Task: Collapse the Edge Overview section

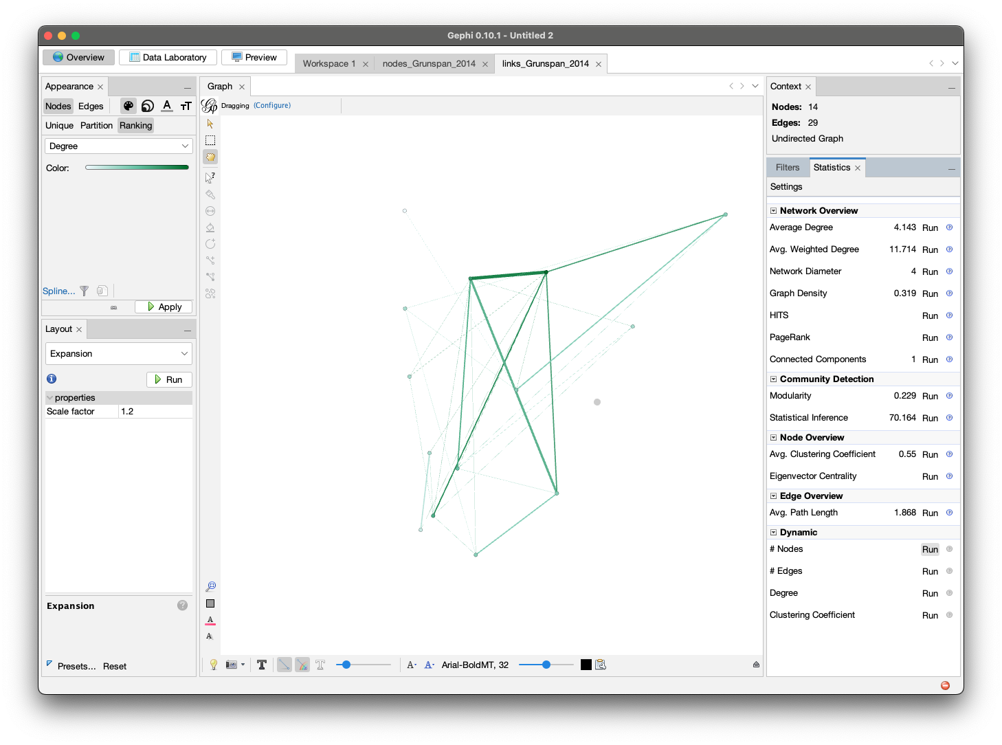Action: (x=773, y=496)
